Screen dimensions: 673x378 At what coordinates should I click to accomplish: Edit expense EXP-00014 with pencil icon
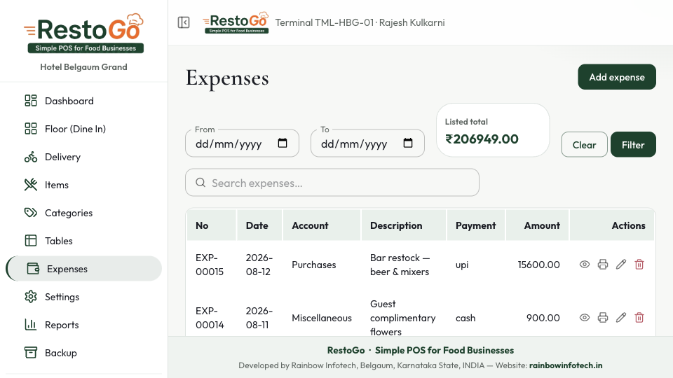pos(621,318)
